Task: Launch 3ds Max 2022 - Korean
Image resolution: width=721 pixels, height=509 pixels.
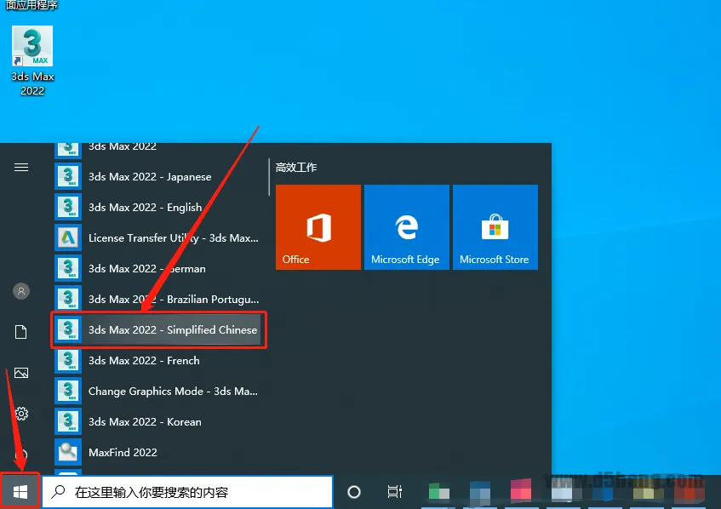Action: pos(145,422)
